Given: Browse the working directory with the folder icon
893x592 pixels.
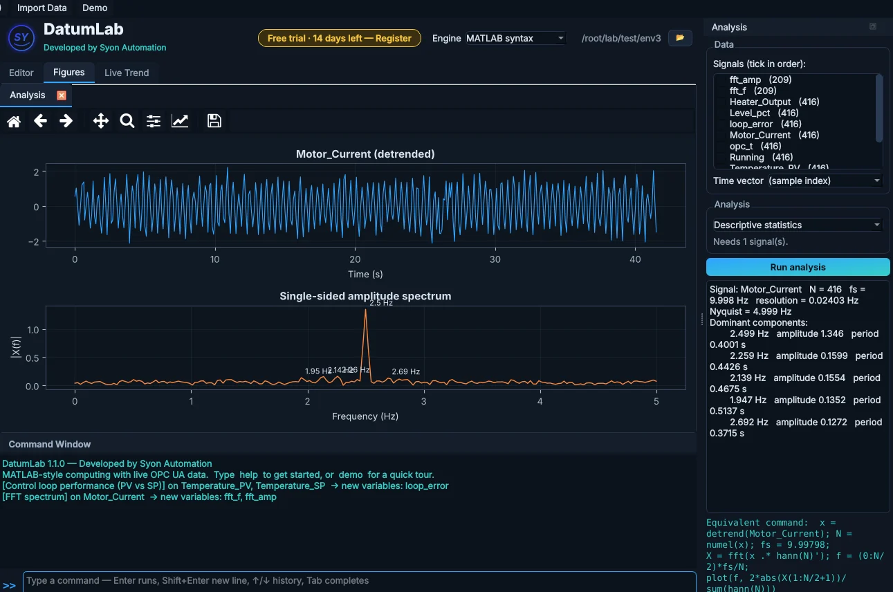Looking at the screenshot, I should [x=680, y=38].
